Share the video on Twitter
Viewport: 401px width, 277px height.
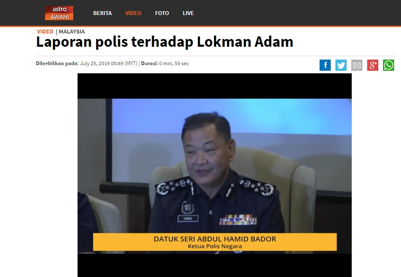point(341,65)
